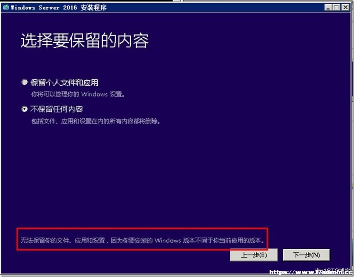Click the warning text starting with 无法保留你的文件
This screenshot has width=354, height=277.
[143, 240]
